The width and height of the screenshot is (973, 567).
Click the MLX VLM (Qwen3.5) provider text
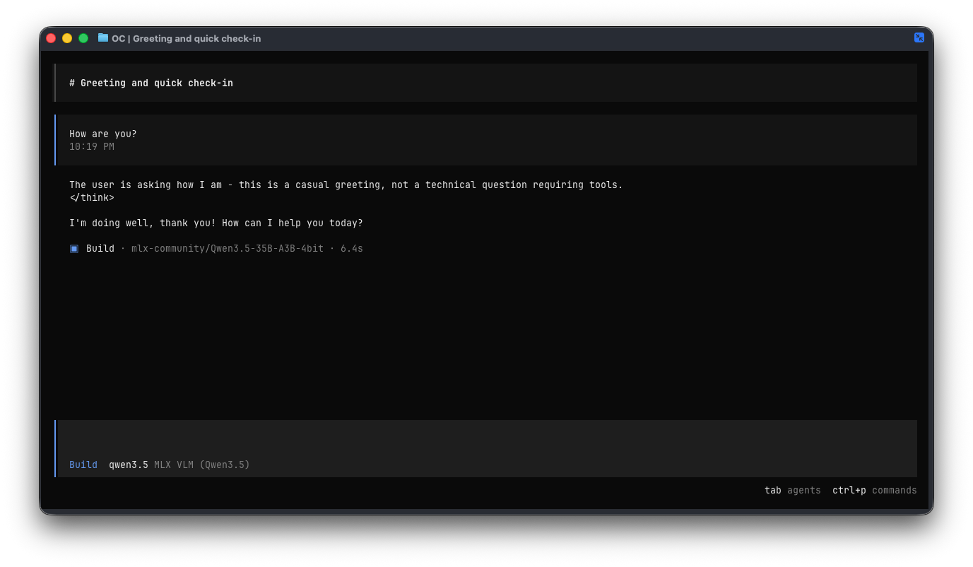202,465
